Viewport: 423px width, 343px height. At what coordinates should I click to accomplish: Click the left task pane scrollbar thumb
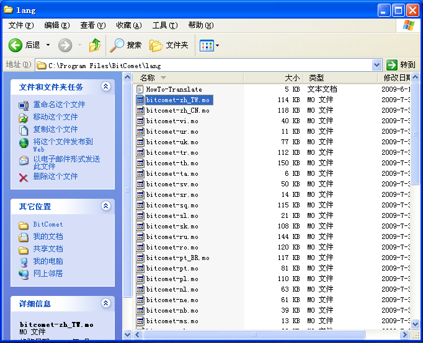[x=127, y=190]
